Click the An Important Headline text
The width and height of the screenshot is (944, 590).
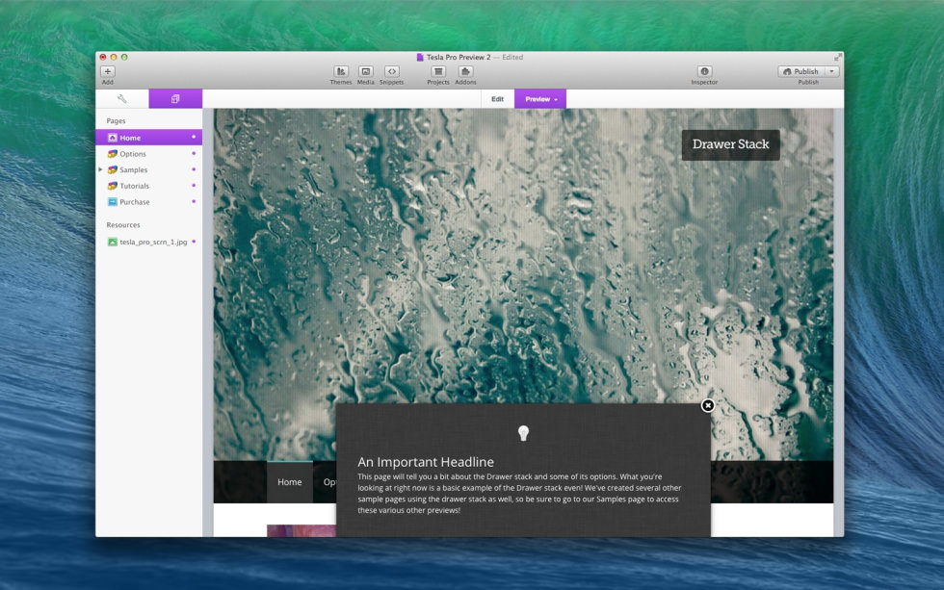pyautogui.click(x=426, y=462)
